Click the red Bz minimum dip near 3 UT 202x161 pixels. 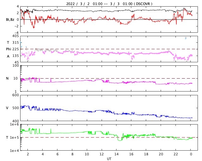pos(34,27)
